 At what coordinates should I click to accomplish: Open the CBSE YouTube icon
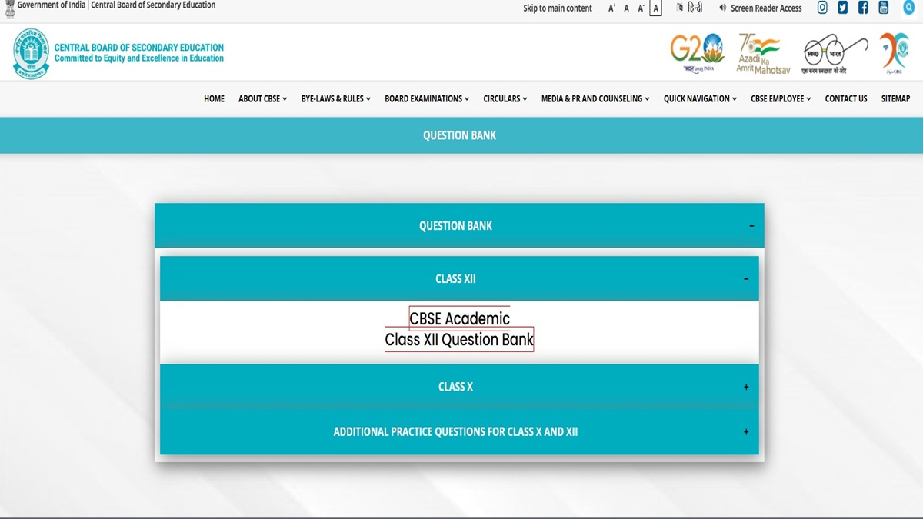point(884,8)
